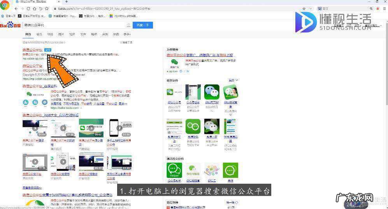Viewport: 388px width, 209px height.
Task: Open the 地图 tab
Action: click(x=116, y=34)
